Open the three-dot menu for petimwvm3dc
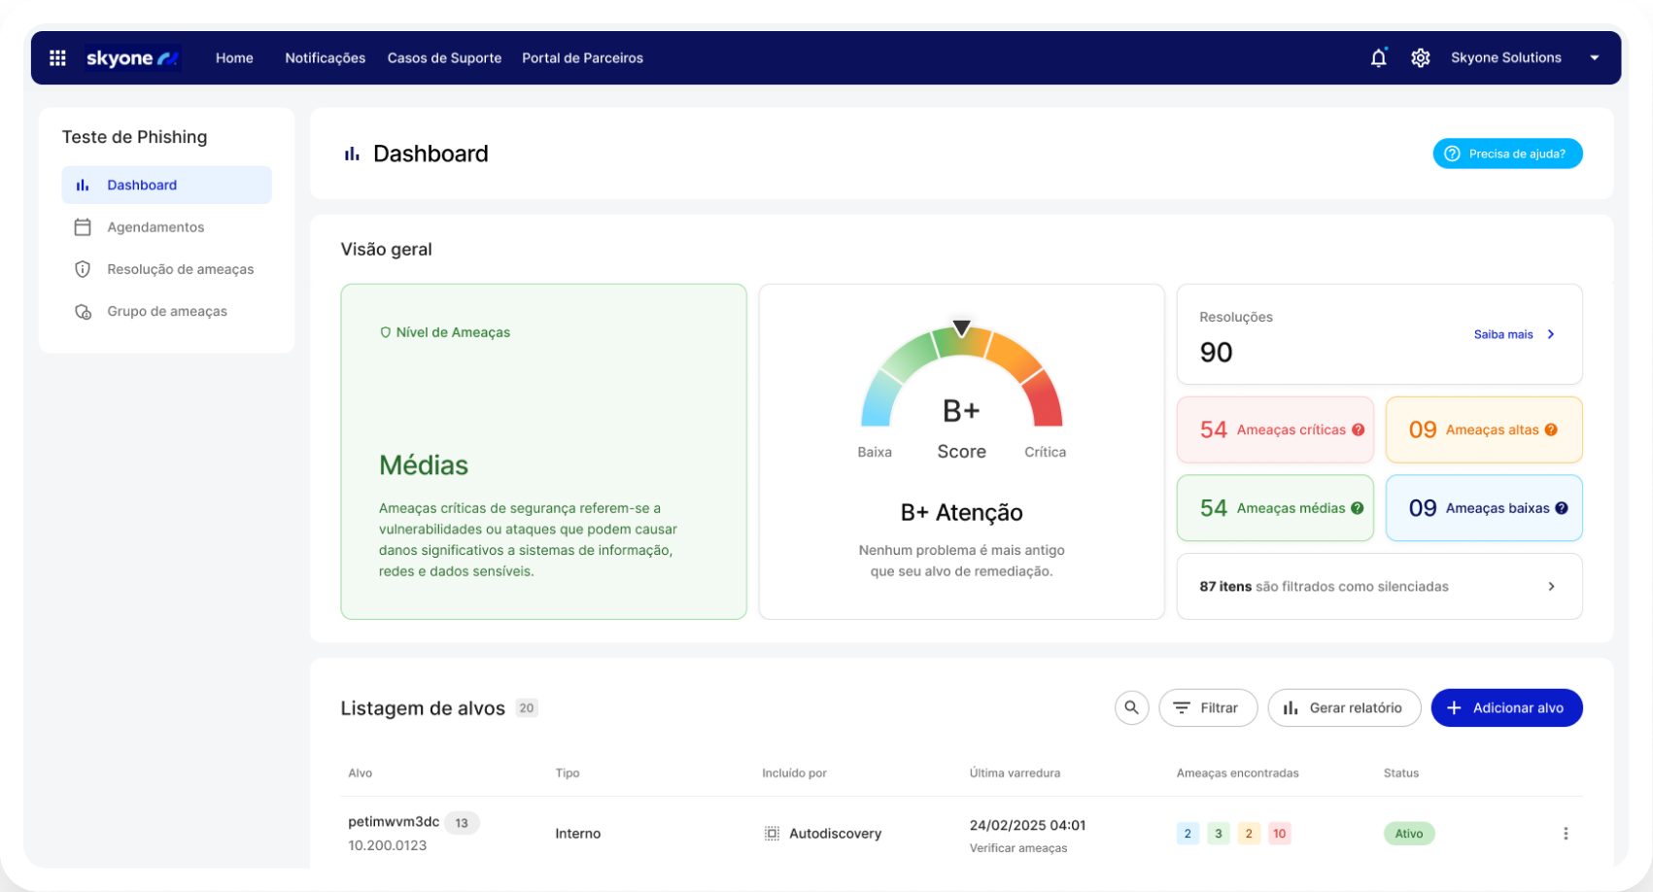The width and height of the screenshot is (1653, 892). click(x=1566, y=833)
